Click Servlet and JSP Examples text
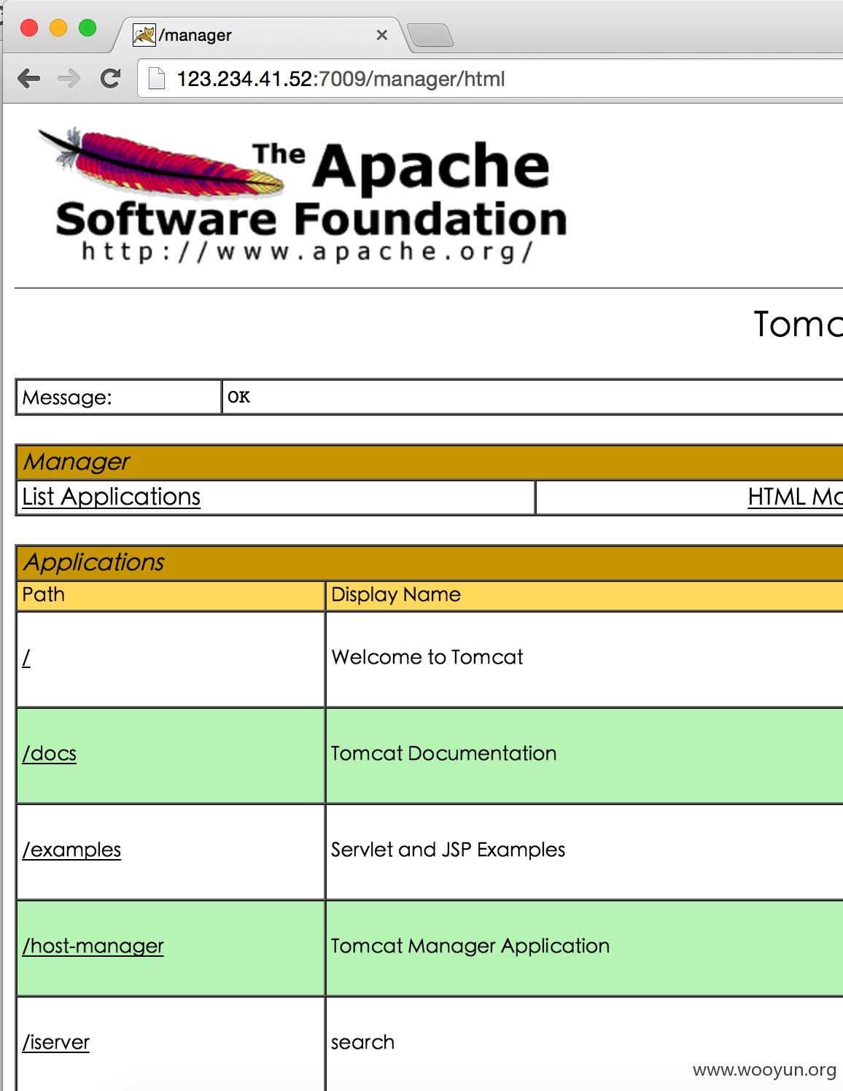The width and height of the screenshot is (843, 1091). pyautogui.click(x=448, y=850)
